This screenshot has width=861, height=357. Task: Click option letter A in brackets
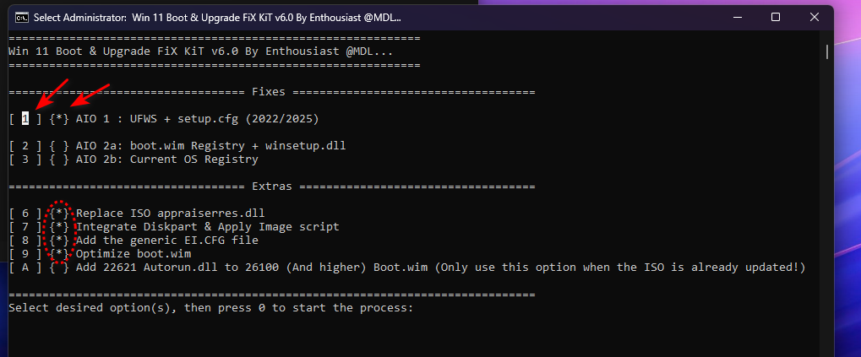25,268
